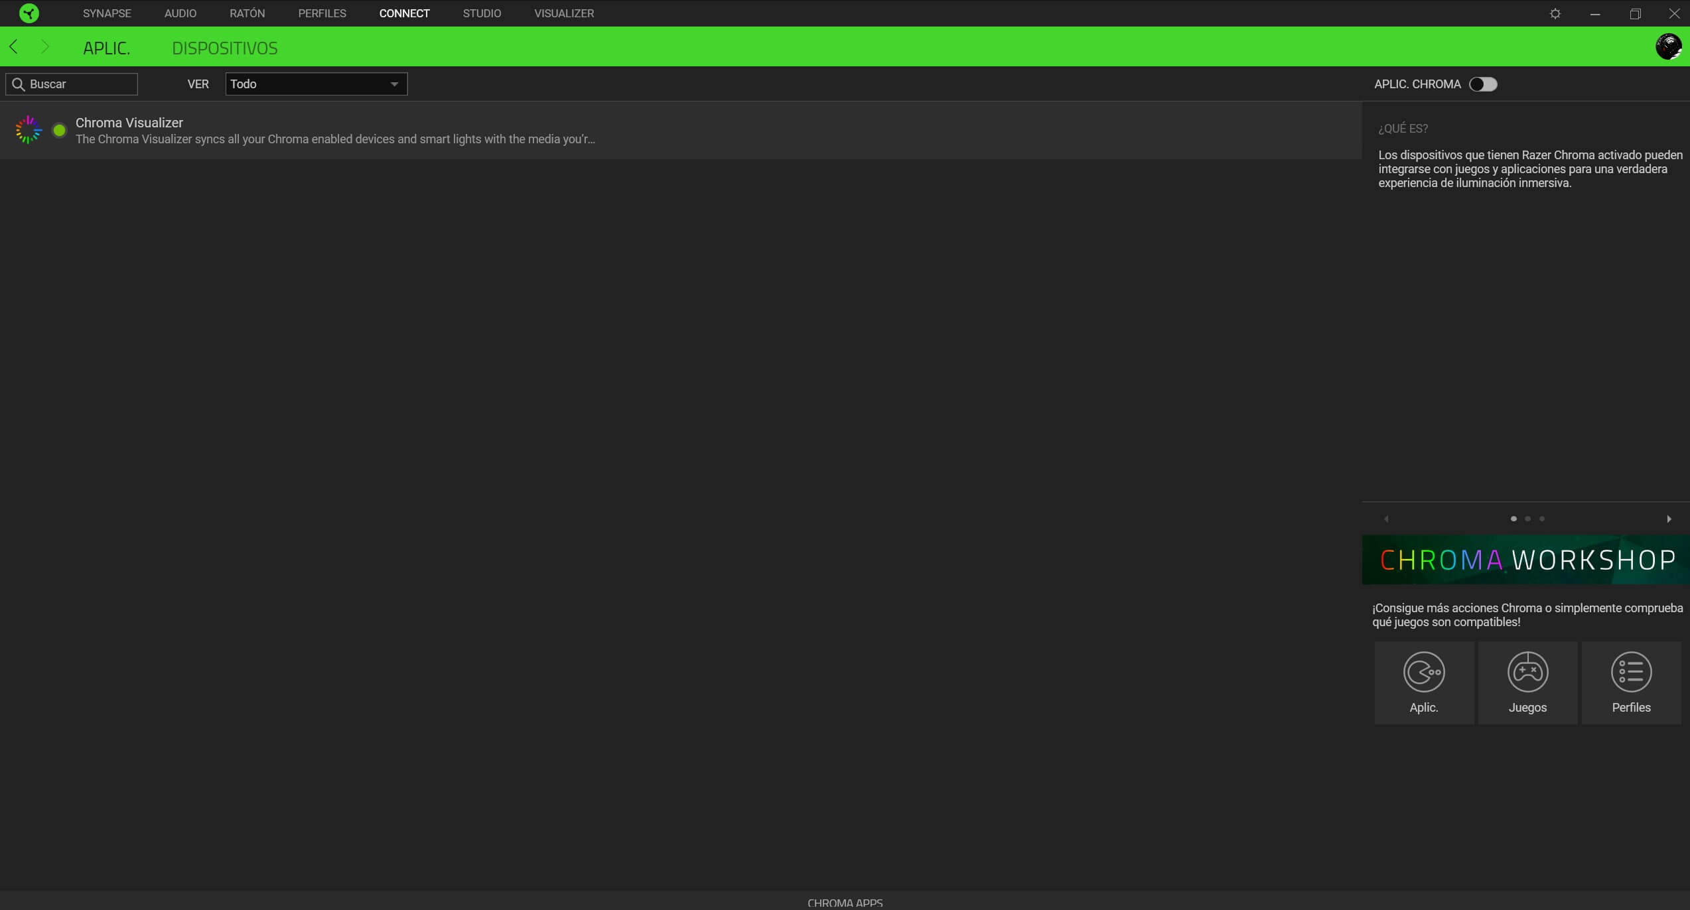Open the settings gear icon
The image size is (1690, 910).
tap(1555, 13)
